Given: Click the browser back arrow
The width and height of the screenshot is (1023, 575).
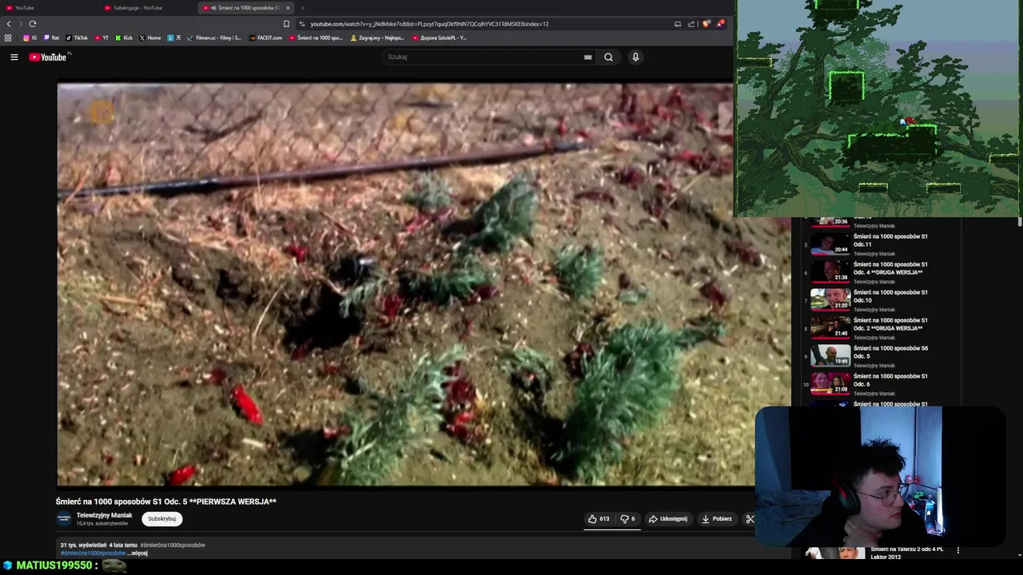Looking at the screenshot, I should point(9,24).
